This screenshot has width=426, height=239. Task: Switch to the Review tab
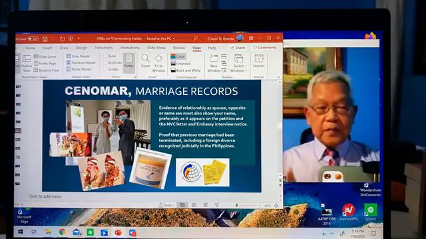click(179, 48)
